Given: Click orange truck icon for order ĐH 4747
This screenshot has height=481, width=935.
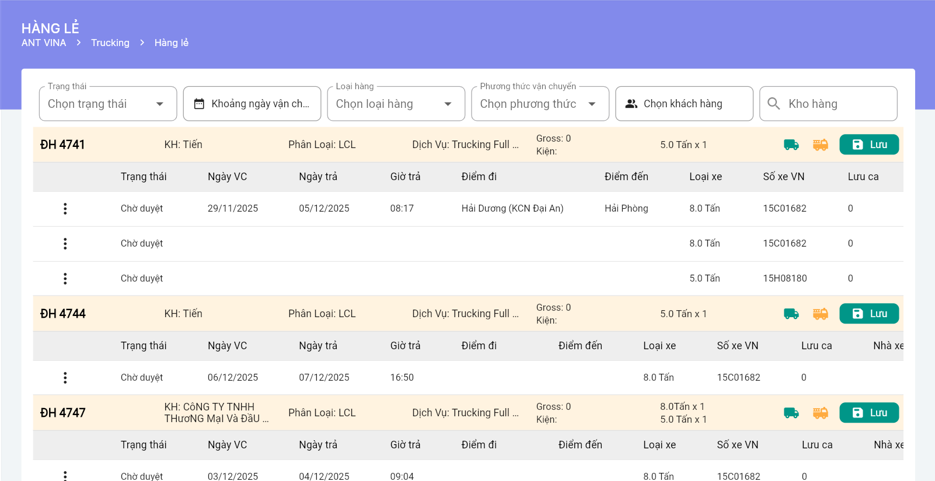Looking at the screenshot, I should 820,413.
